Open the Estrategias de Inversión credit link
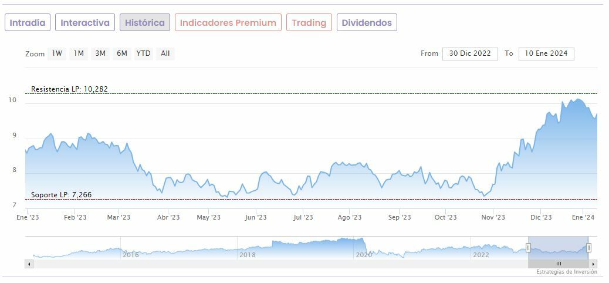 (566, 272)
